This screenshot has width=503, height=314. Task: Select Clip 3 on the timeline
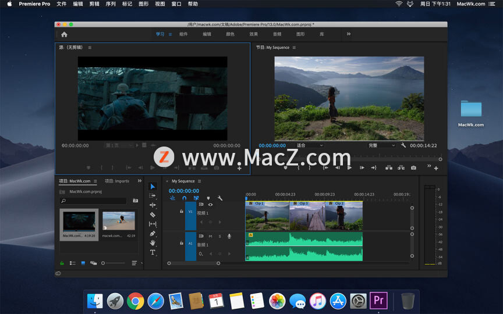point(307,216)
